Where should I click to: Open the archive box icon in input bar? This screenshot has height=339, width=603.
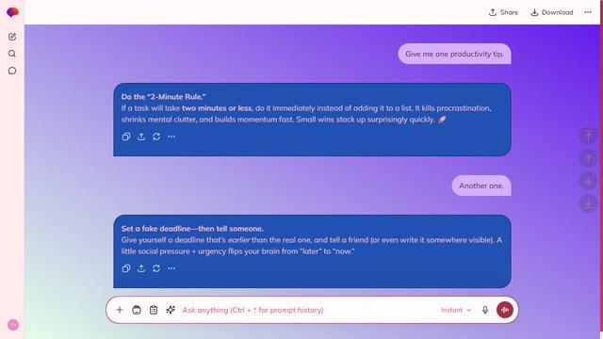[x=137, y=310]
